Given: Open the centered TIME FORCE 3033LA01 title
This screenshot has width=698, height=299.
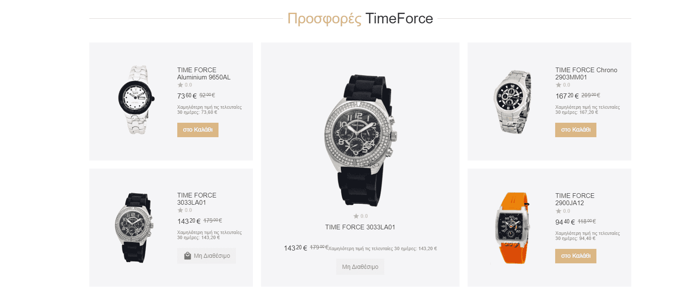Looking at the screenshot, I should click(360, 227).
